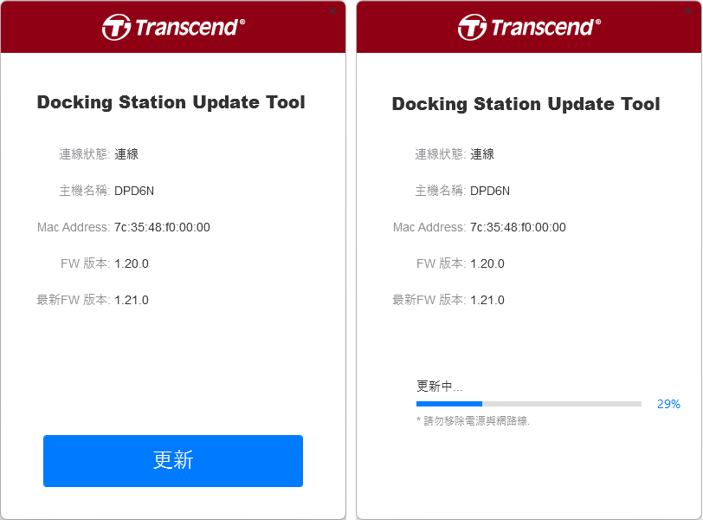Click current FW version 1.20.0 in updating window
Viewport: 703px width, 520px height.
(487, 263)
